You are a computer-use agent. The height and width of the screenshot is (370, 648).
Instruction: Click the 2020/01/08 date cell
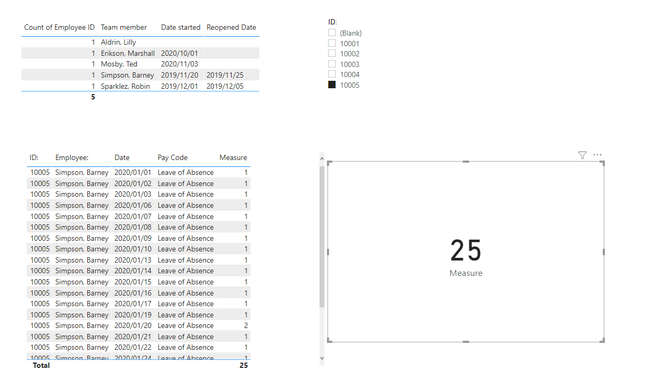pos(133,227)
